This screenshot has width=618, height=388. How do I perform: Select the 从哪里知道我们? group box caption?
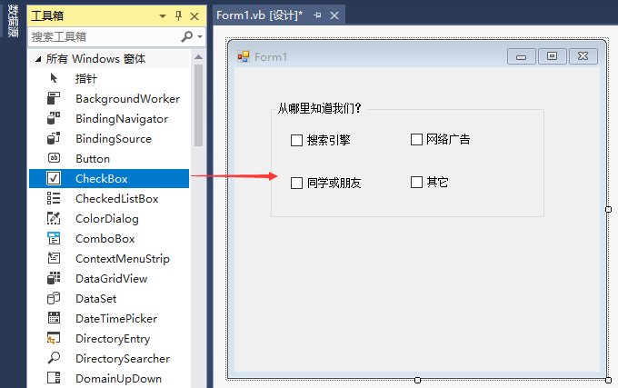[x=319, y=108]
